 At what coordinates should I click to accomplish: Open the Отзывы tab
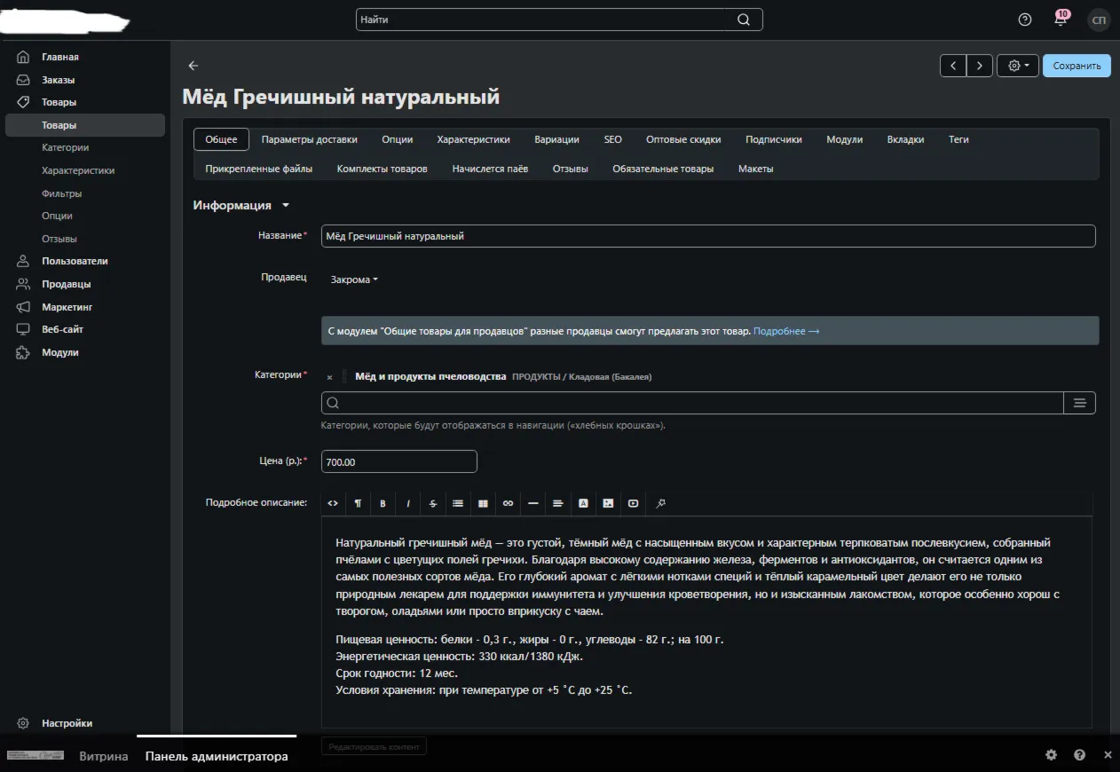[570, 169]
